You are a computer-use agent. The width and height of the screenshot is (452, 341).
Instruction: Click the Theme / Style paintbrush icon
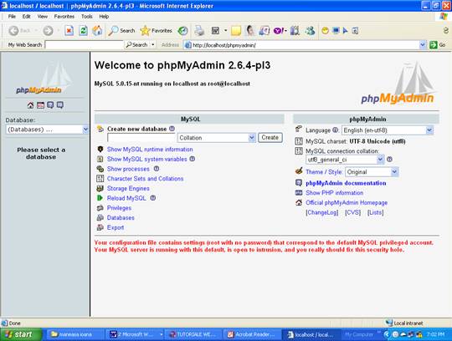pos(299,171)
